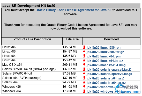The width and height of the screenshot is (142, 96).
Task: Download jdk-8u20-linux-i586.rpm
Action: [x=104, y=48]
